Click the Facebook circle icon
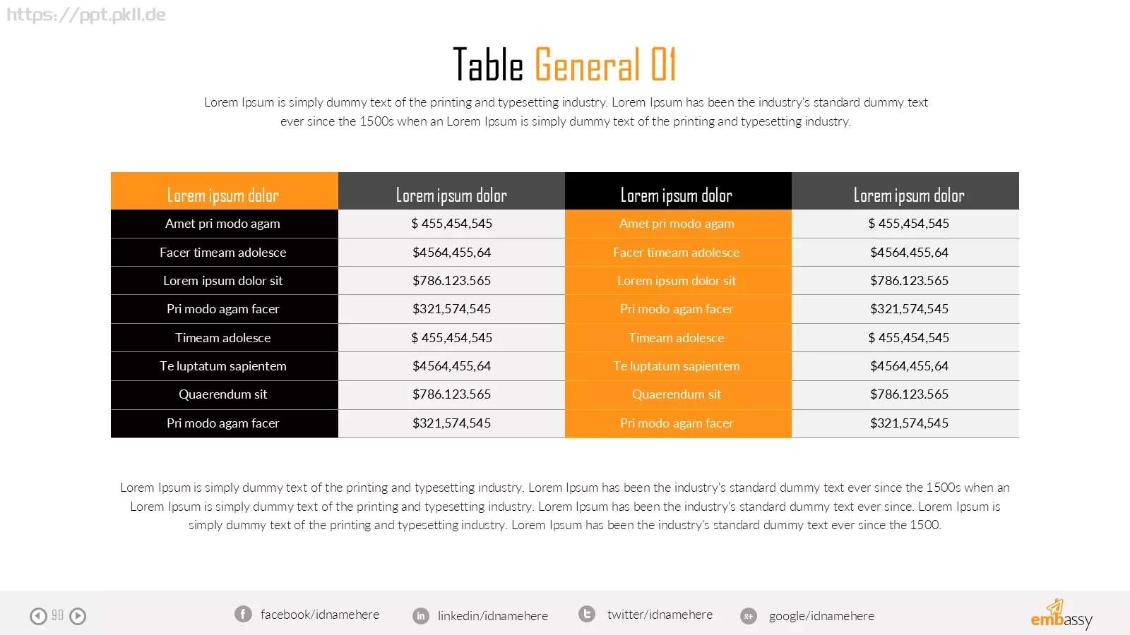Image resolution: width=1130 pixels, height=635 pixels. pos(243,614)
